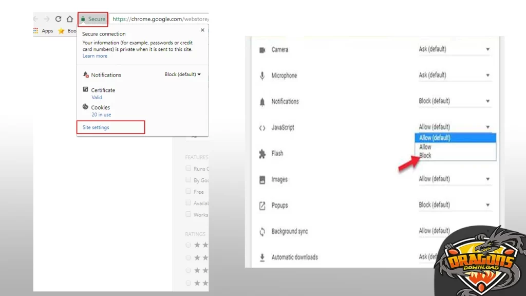
Task: Click the browser back arrow
Action: 35,19
